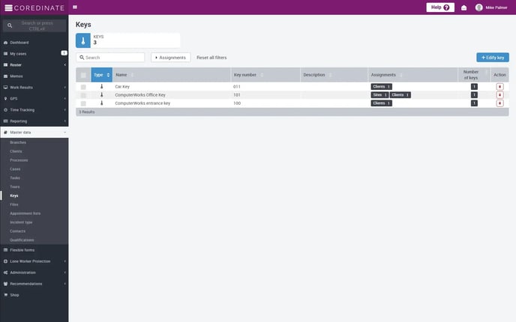Check the Car Key row checkbox
This screenshot has width=516, height=322.
83,87
